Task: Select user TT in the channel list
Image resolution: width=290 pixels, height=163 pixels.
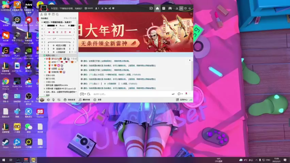Action: (52, 65)
